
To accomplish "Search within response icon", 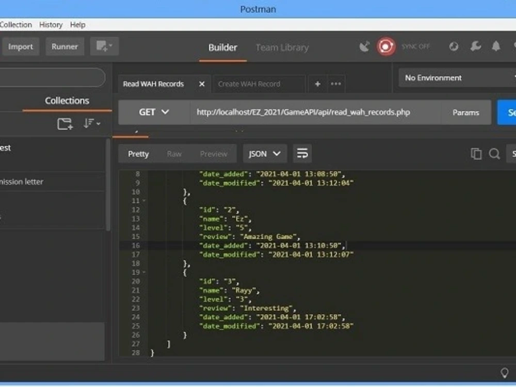I will pyautogui.click(x=494, y=154).
